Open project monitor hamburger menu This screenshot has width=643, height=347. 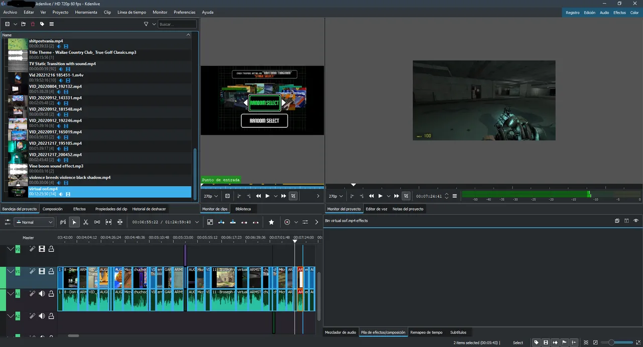coord(455,196)
